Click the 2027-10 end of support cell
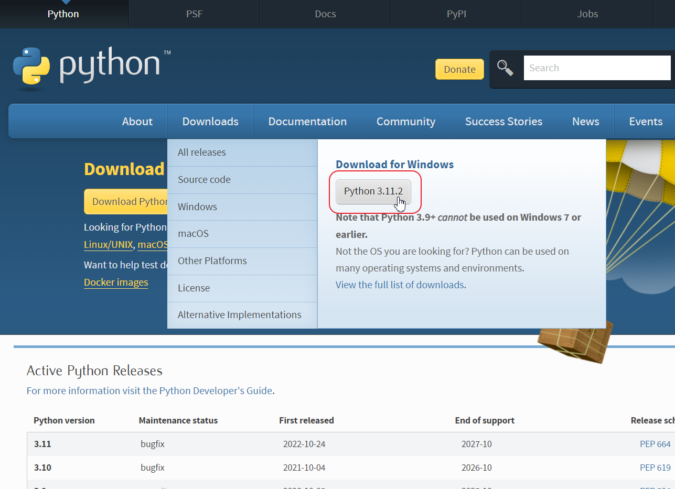 tap(477, 444)
